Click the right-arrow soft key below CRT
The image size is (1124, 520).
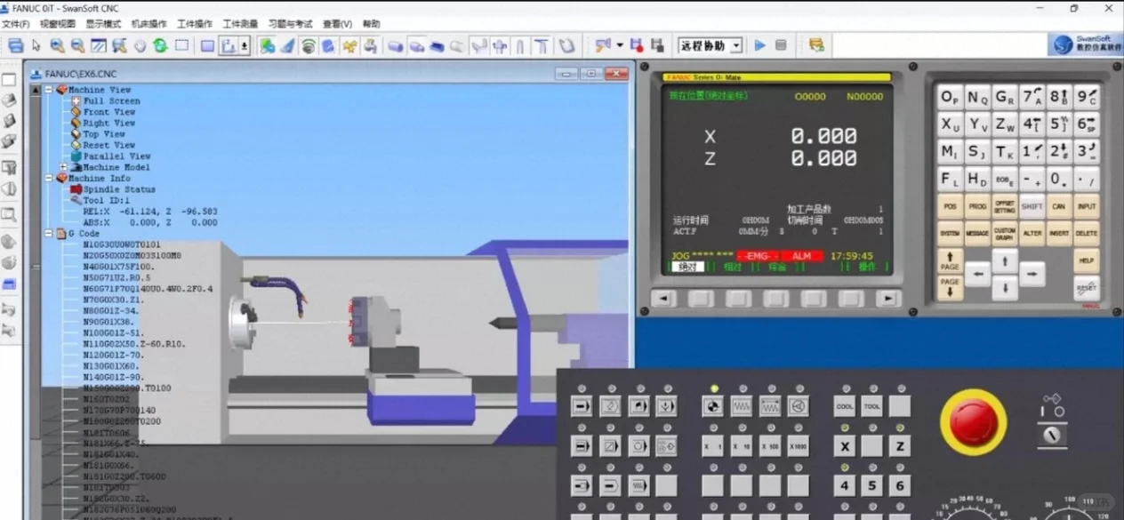point(888,299)
